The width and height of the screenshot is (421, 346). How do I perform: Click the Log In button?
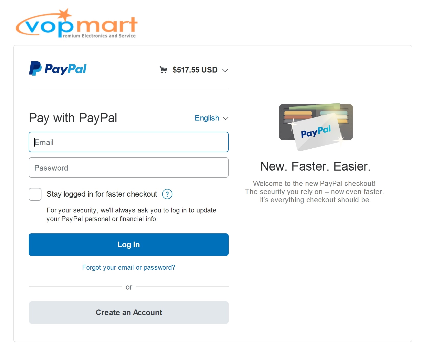pos(129,245)
